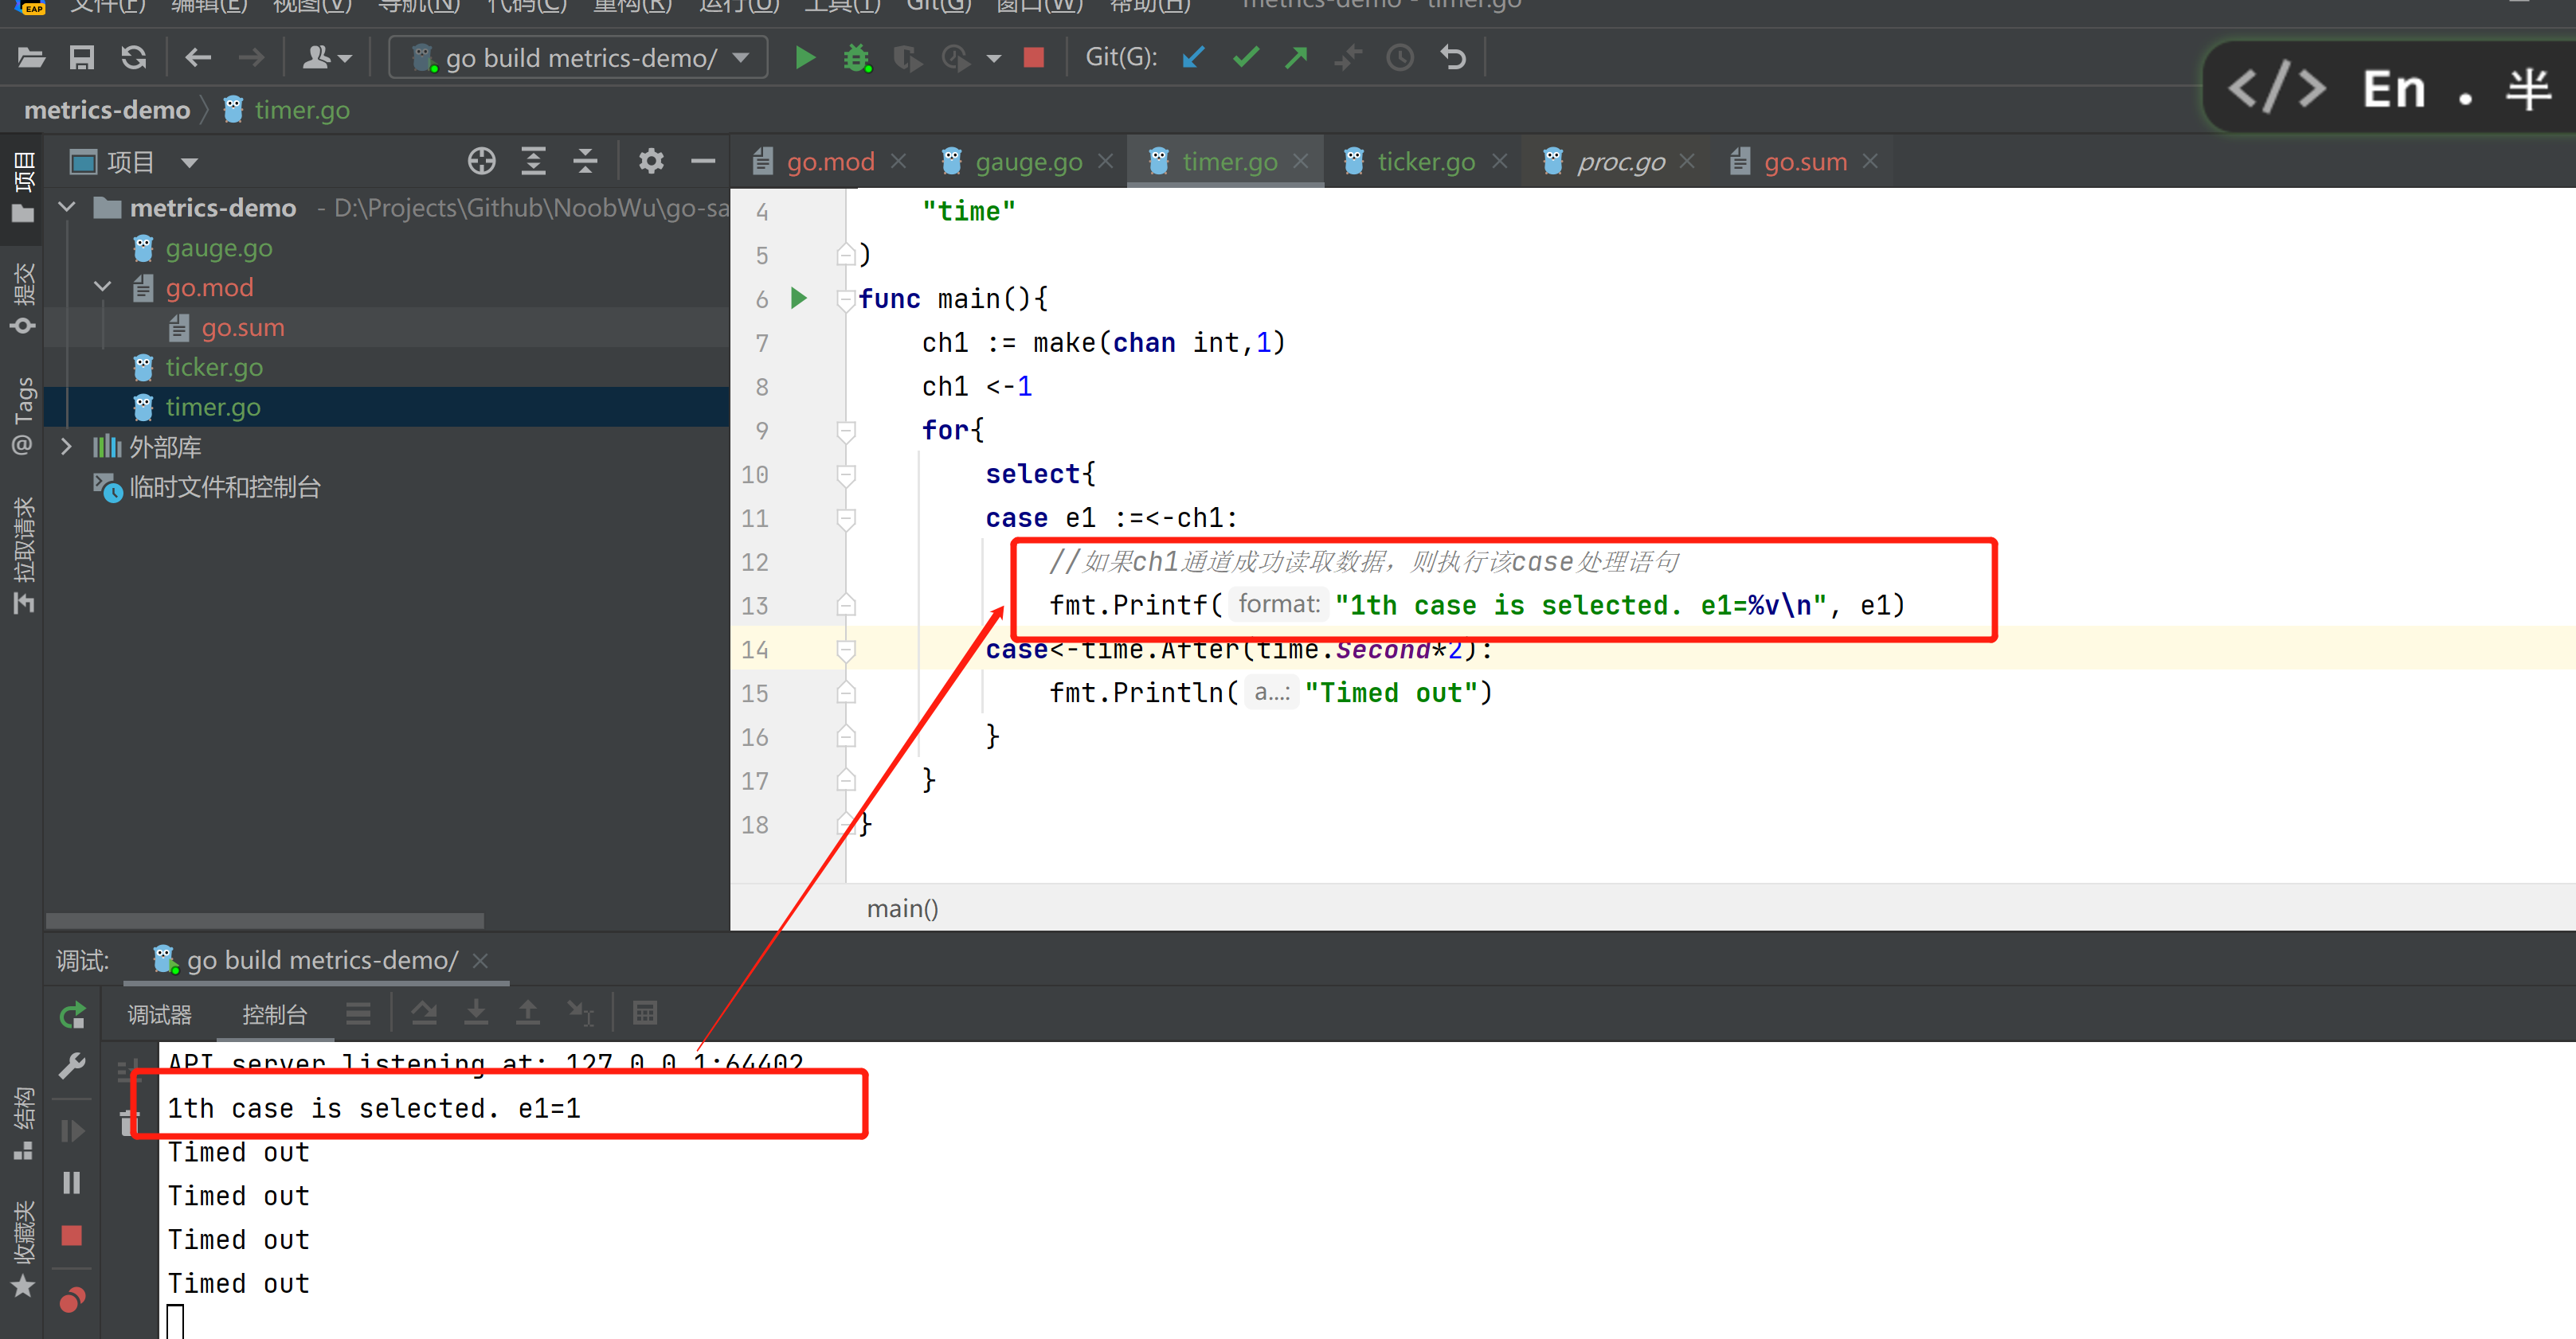The image size is (2576, 1339).
Task: Switch to the gauge.go editor tab
Action: tap(1028, 162)
